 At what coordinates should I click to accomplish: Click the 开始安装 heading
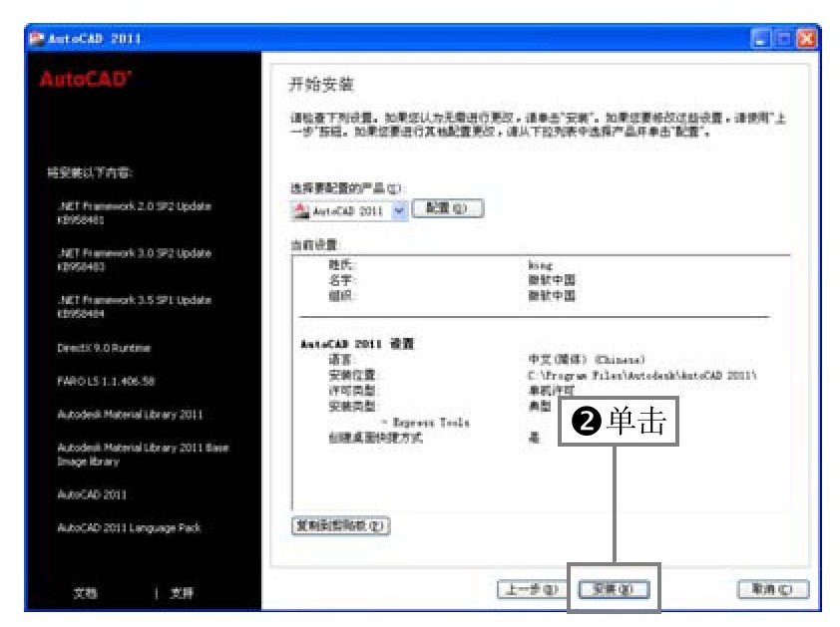(x=321, y=84)
